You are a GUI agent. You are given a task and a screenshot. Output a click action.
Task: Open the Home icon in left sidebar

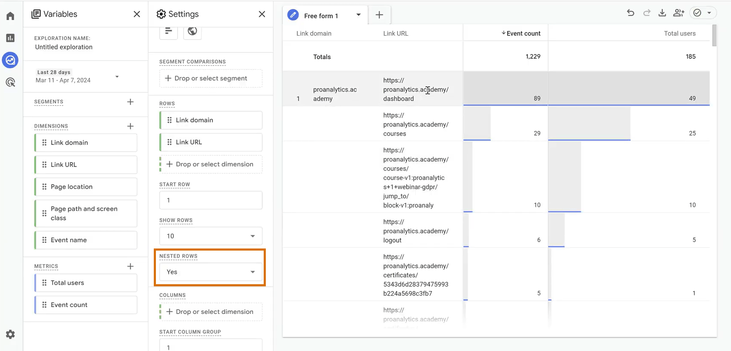coord(10,16)
